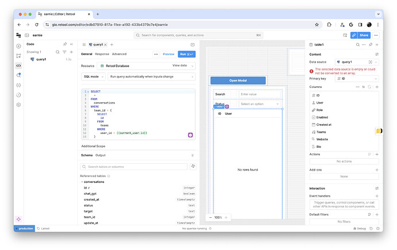Open the Run query automatically dropdown
The image size is (397, 250).
[152, 76]
